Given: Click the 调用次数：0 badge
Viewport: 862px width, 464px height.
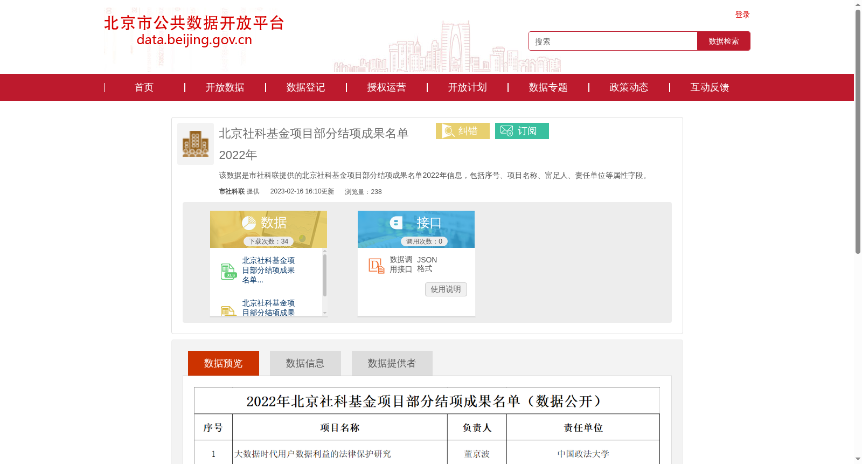Looking at the screenshot, I should pos(424,241).
